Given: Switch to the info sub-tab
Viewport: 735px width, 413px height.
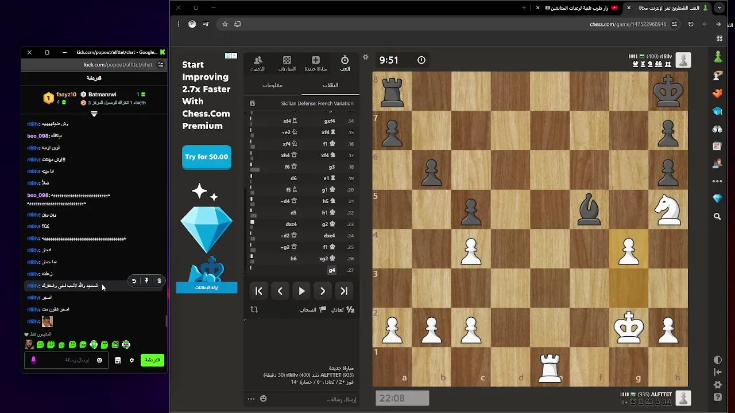Looking at the screenshot, I should tap(272, 85).
